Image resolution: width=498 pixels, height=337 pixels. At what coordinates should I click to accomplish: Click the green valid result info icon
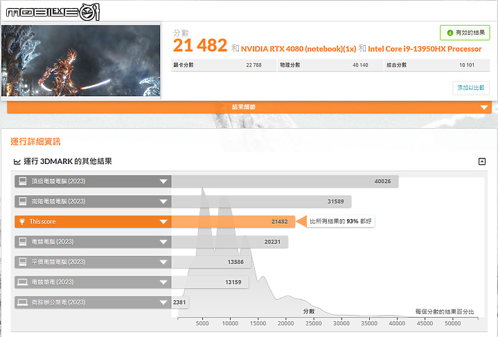click(x=450, y=33)
